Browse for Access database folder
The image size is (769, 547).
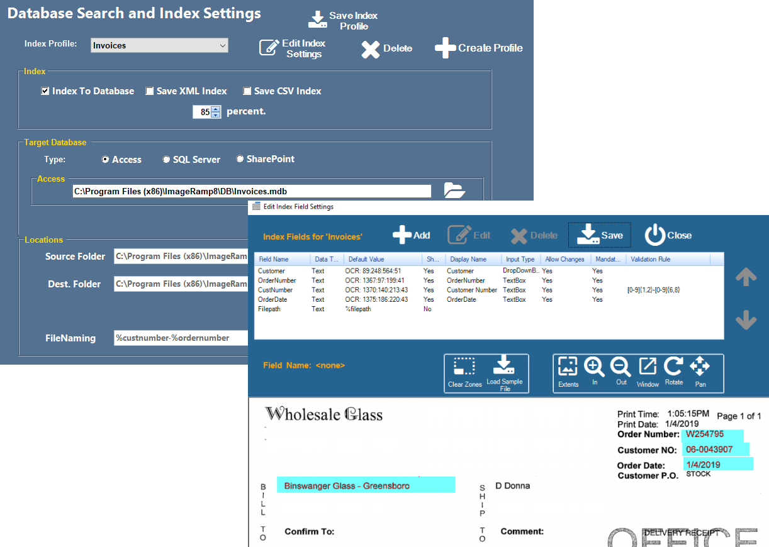(454, 191)
